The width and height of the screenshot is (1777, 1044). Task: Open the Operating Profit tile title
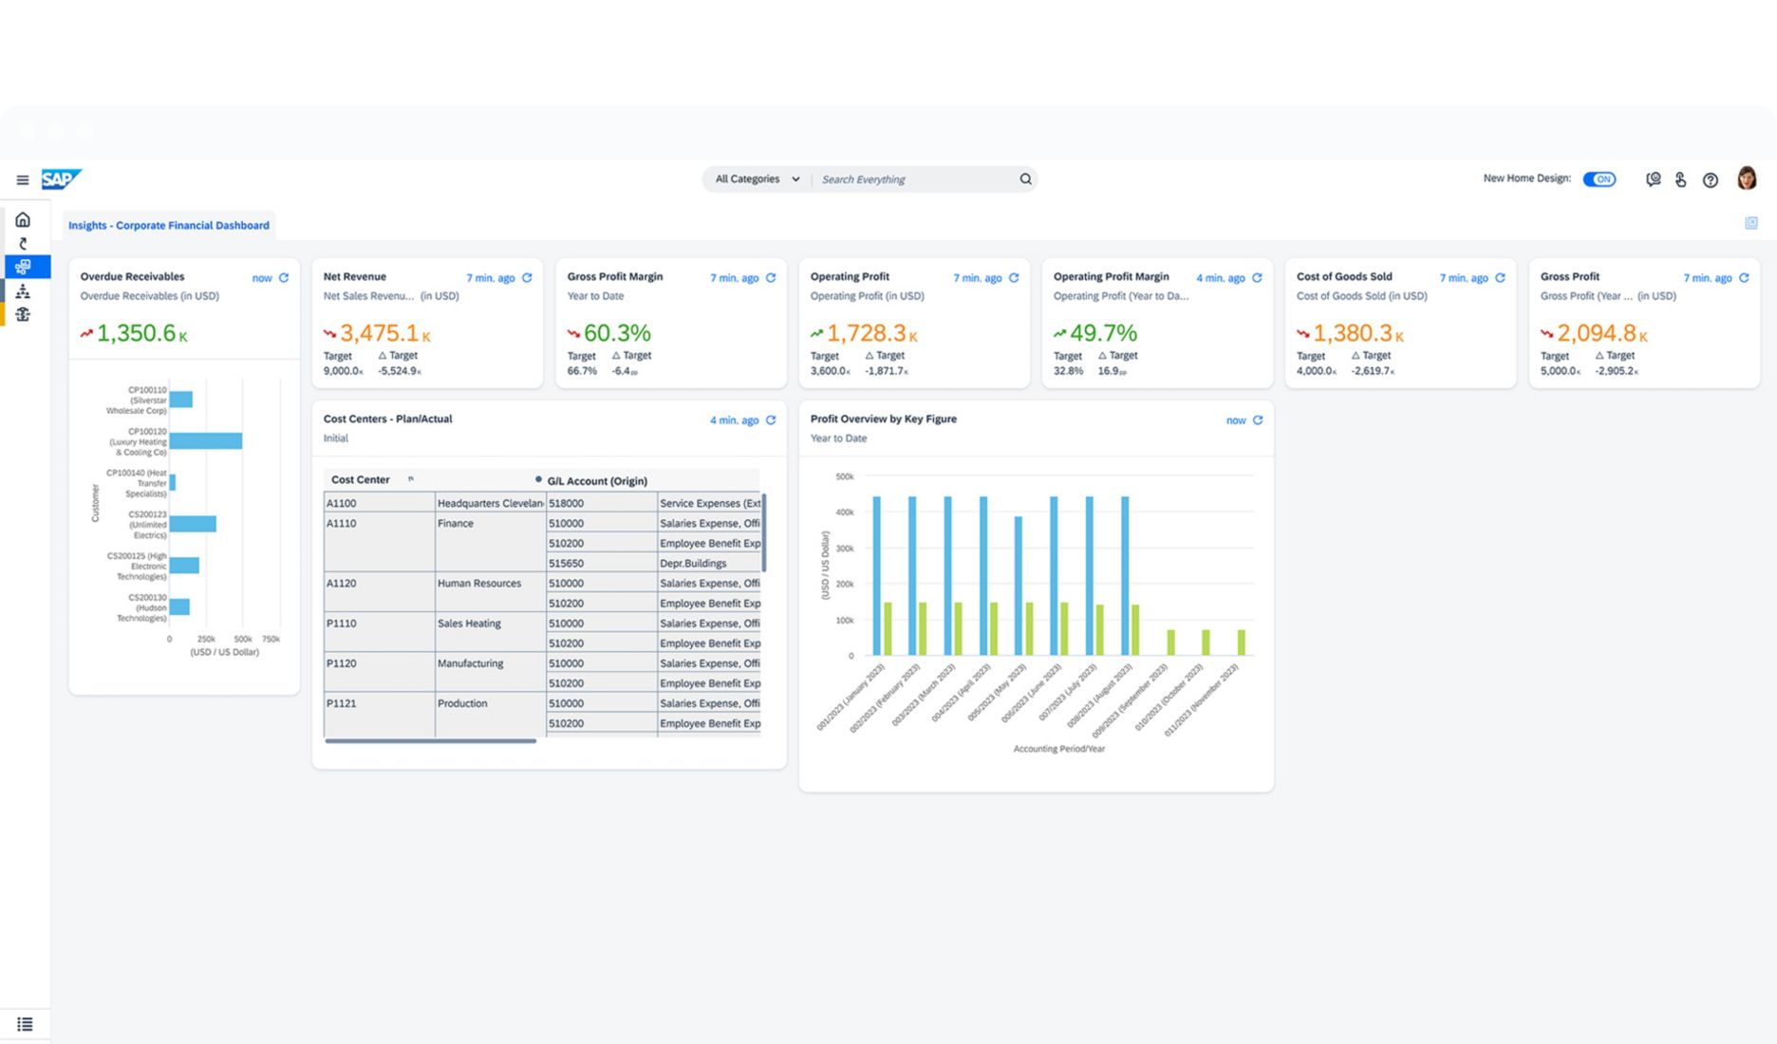pyautogui.click(x=850, y=277)
